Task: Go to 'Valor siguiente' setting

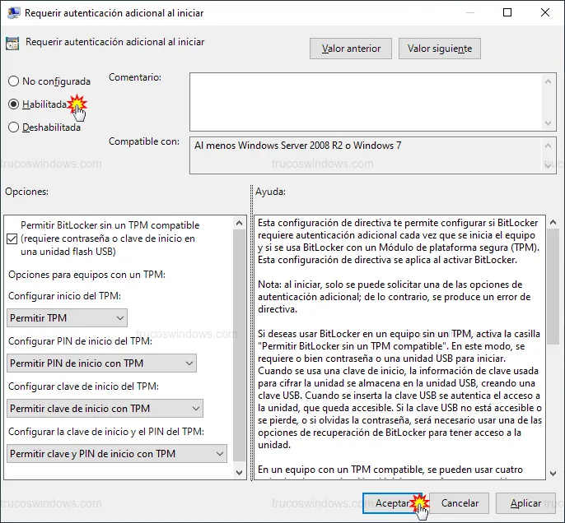Action: [x=440, y=49]
